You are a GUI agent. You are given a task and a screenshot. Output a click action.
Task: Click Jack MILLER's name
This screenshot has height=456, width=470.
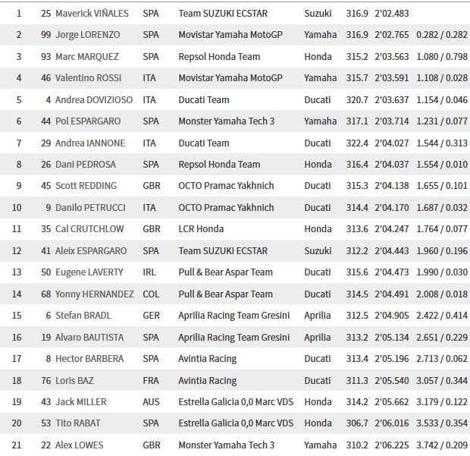(x=81, y=401)
